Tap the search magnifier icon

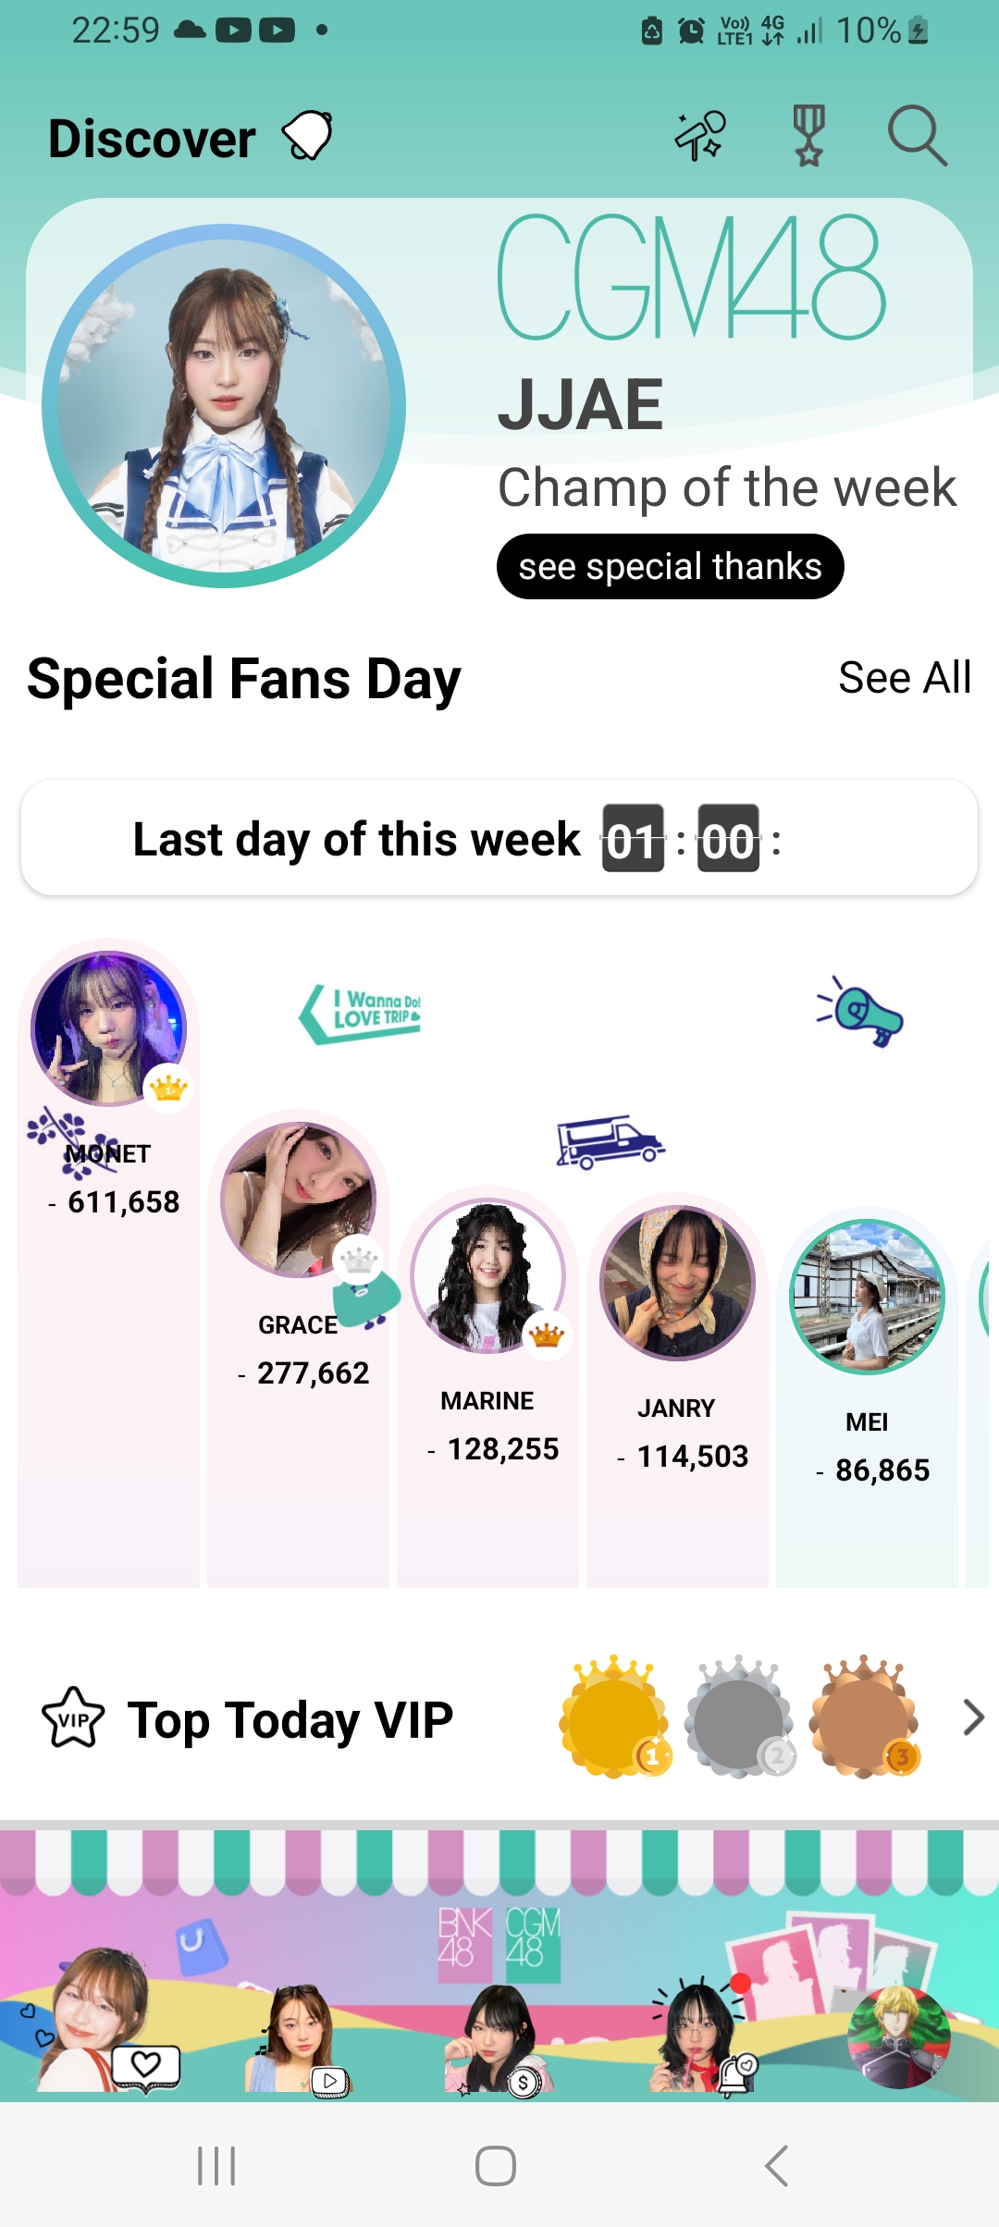click(x=917, y=137)
